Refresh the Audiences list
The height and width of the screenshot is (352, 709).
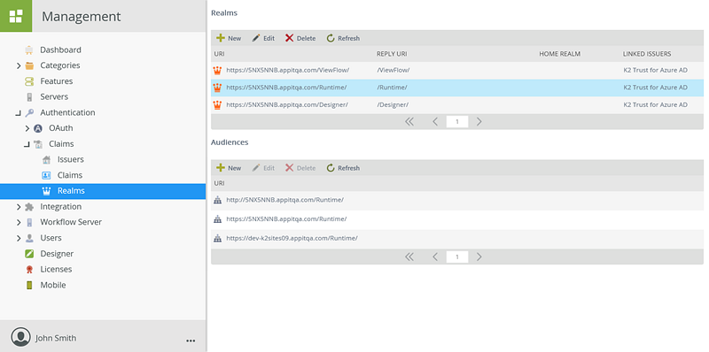(343, 168)
